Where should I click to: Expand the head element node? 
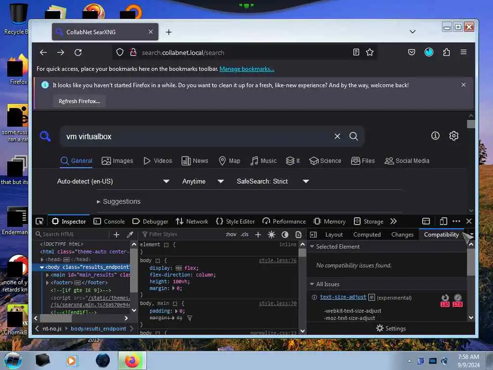pyautogui.click(x=42, y=260)
